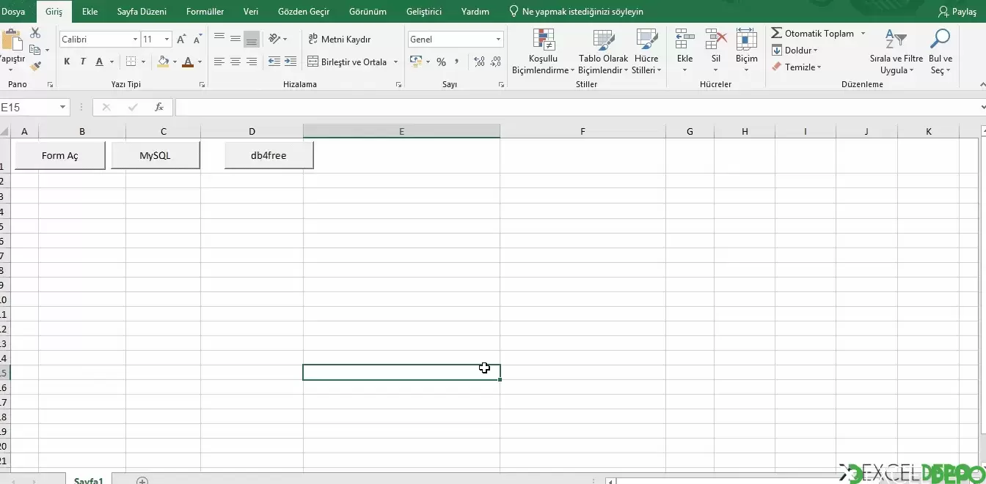Toggle bold formatting K button

(x=67, y=62)
